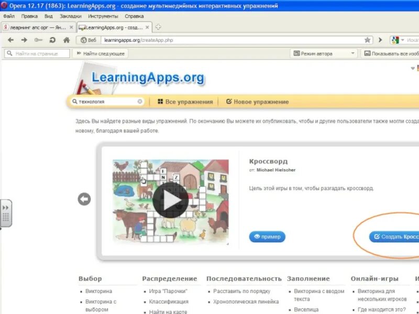419x314 pixels.
Task: Open the search engine dropdown arrow beside Google icon
Action: click(403, 40)
